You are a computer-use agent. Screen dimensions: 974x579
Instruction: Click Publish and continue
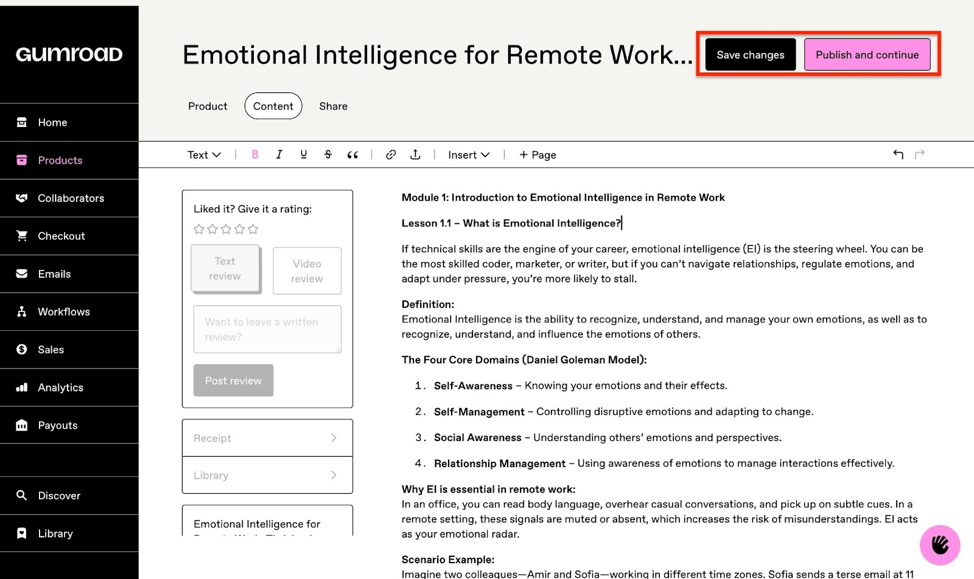click(867, 55)
